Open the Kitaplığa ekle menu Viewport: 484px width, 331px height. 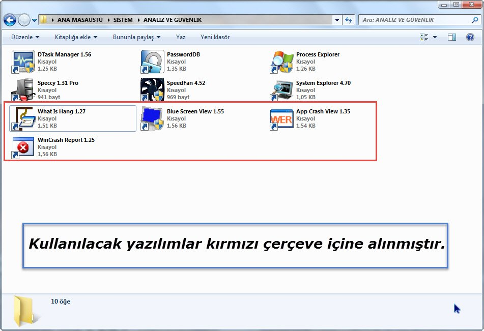point(76,37)
